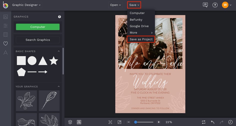Image resolution: width=236 pixels, height=126 pixels.
Task: Select 'THE PINE STREET ANNEX' text
Action: tap(150, 98)
